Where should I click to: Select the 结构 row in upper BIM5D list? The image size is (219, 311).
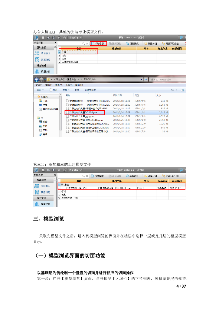pos(122,56)
